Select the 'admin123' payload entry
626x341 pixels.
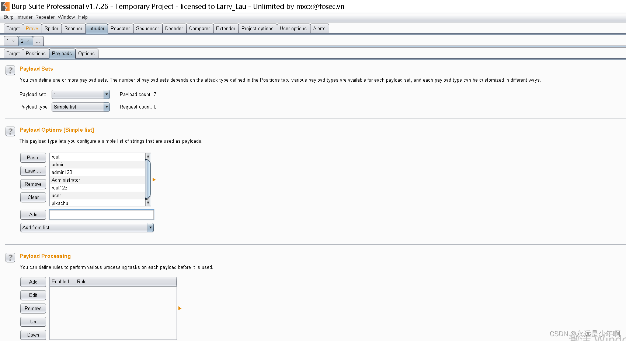(x=98, y=173)
